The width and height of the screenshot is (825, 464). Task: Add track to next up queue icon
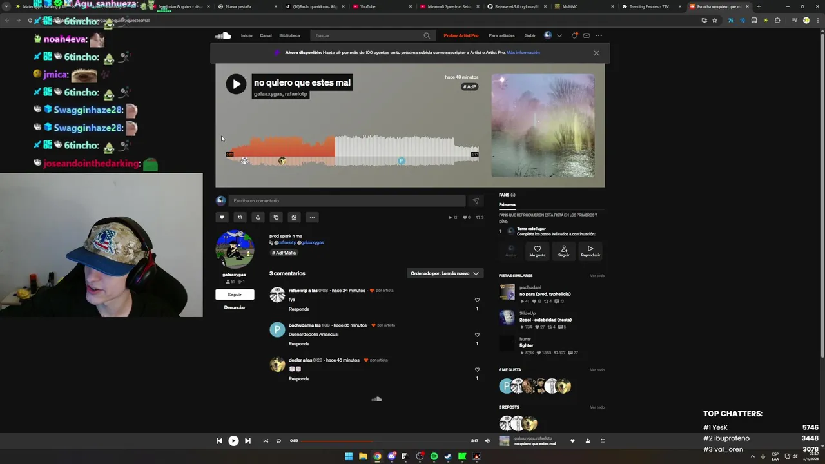coord(294,217)
